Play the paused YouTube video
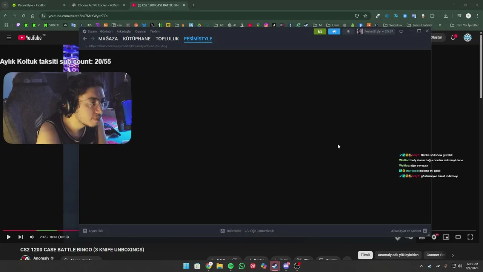The image size is (483, 272). pyautogui.click(x=9, y=237)
